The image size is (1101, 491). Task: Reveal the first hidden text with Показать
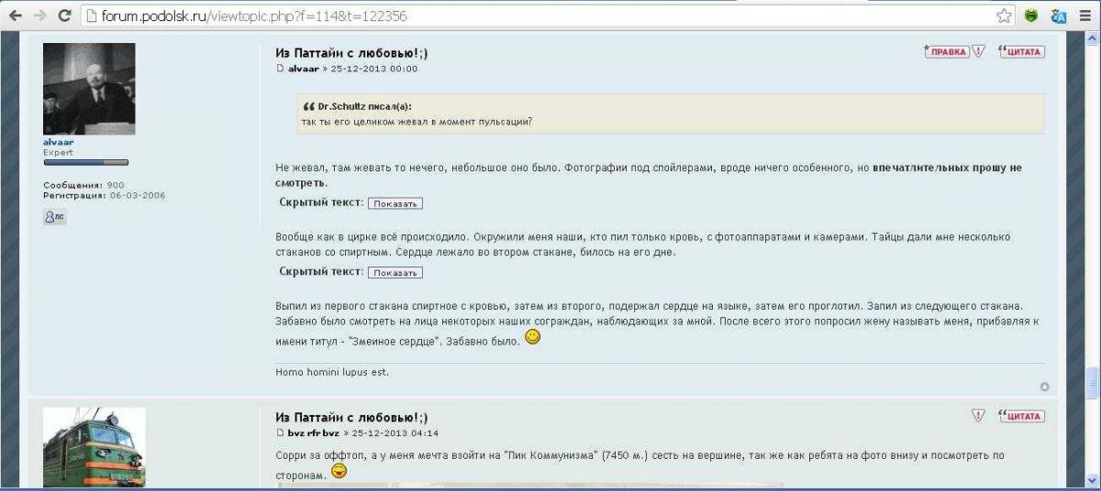[395, 203]
